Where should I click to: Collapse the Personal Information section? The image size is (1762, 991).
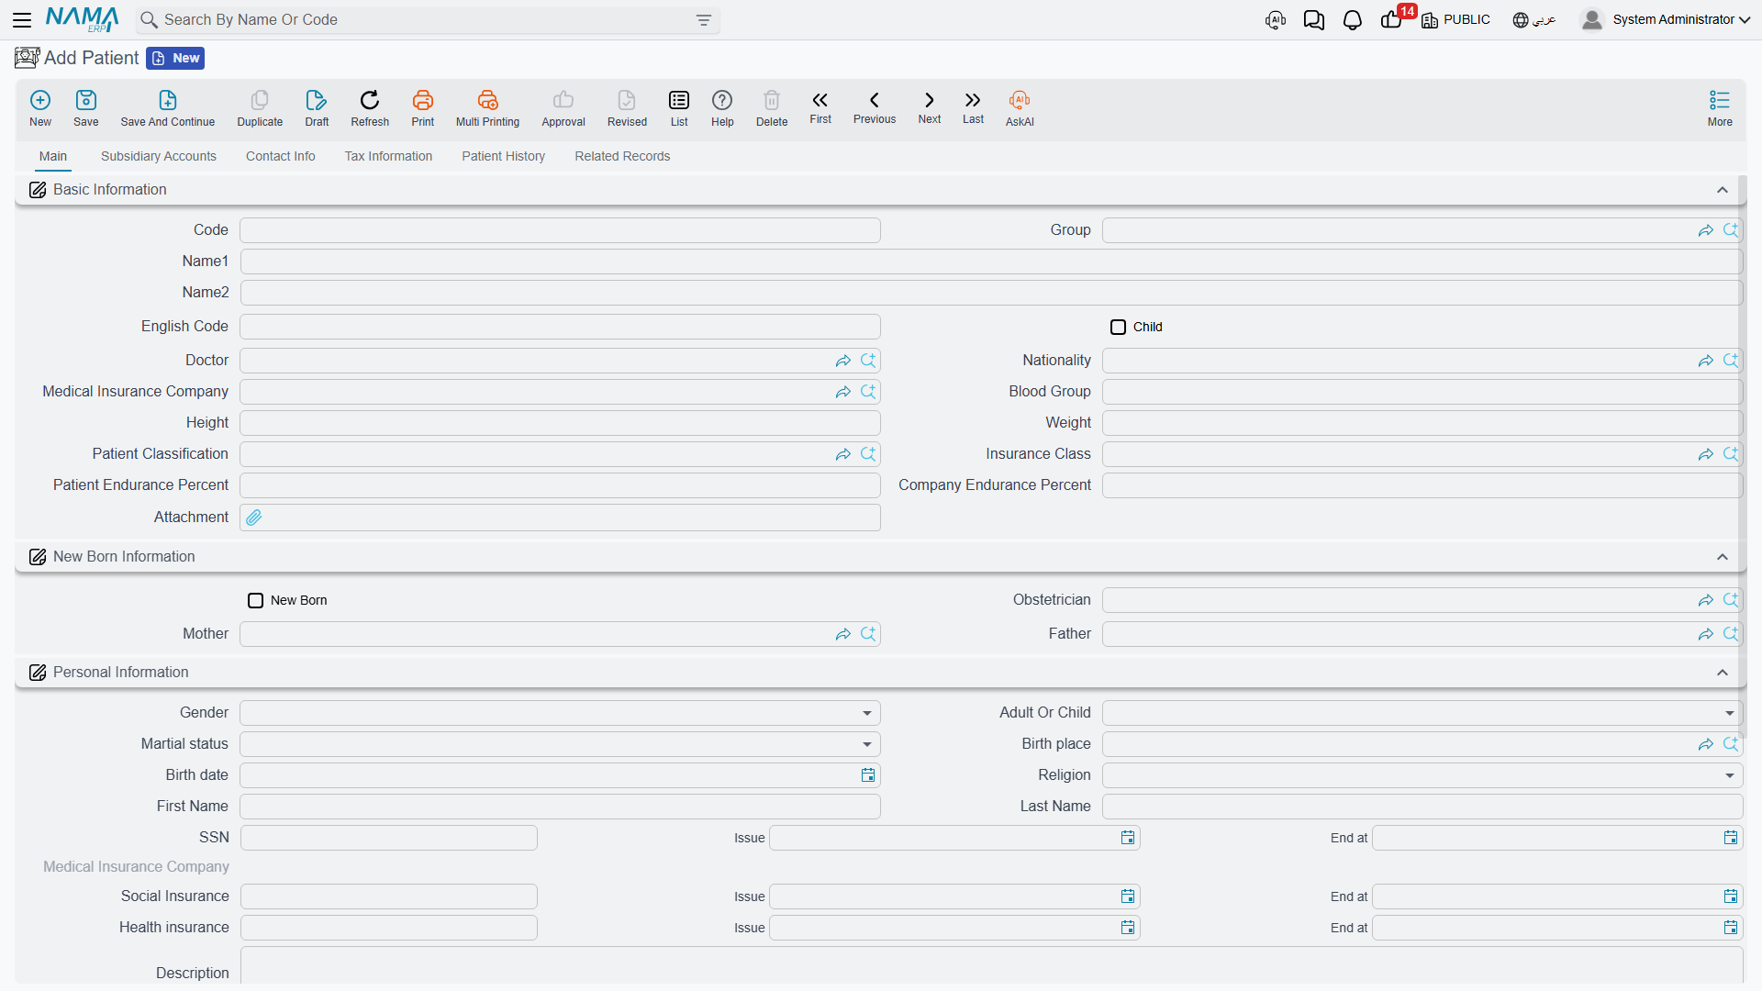1722,673
